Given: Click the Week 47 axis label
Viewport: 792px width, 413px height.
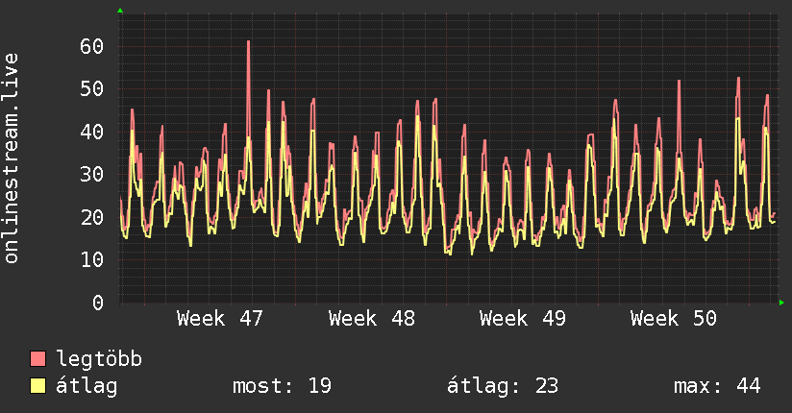Looking at the screenshot, I should [x=220, y=318].
